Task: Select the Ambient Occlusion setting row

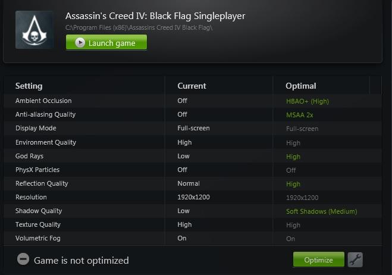Action: pos(43,101)
